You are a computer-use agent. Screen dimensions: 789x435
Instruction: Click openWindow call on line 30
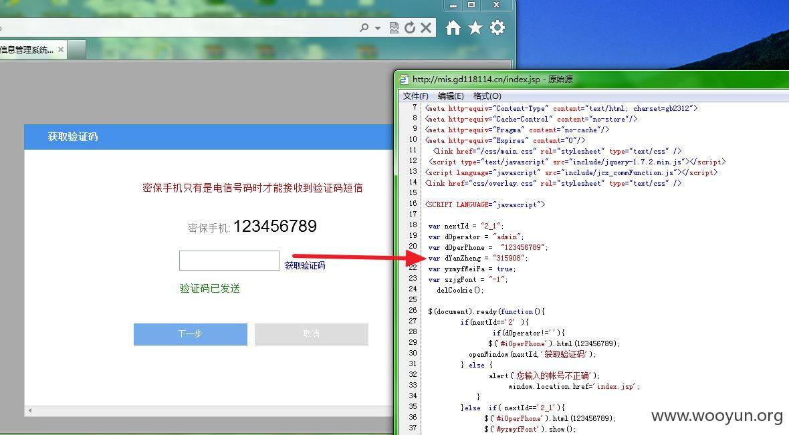[x=532, y=355]
